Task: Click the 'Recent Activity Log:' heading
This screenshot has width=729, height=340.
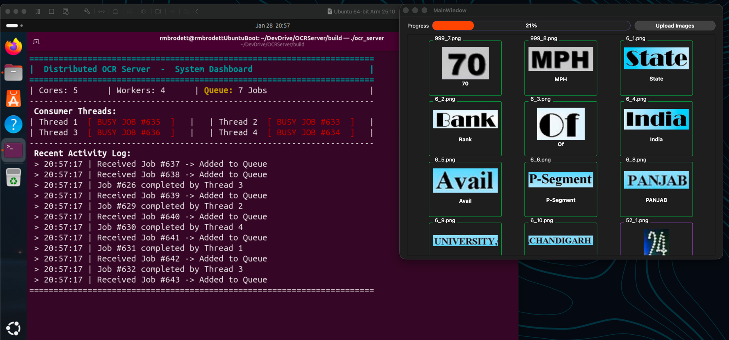Action: coord(82,153)
